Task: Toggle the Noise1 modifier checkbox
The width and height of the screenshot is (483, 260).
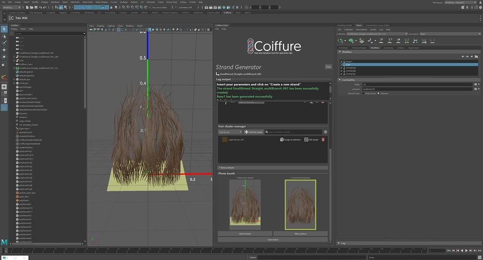Action: click(341, 62)
